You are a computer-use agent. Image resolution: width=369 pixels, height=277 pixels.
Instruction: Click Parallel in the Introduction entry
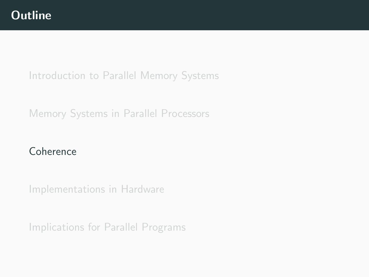(120, 76)
